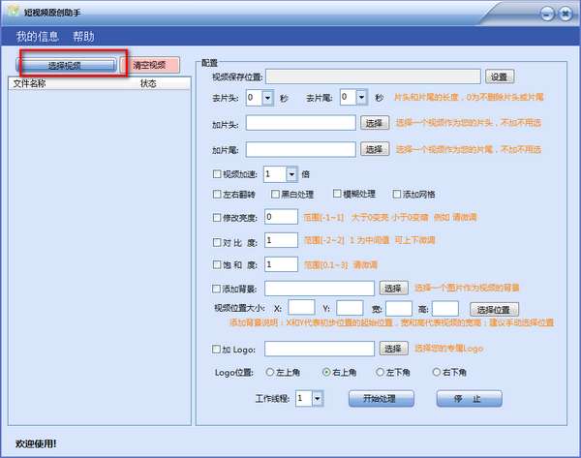Close the 短视频原创助手 window

coord(566,15)
